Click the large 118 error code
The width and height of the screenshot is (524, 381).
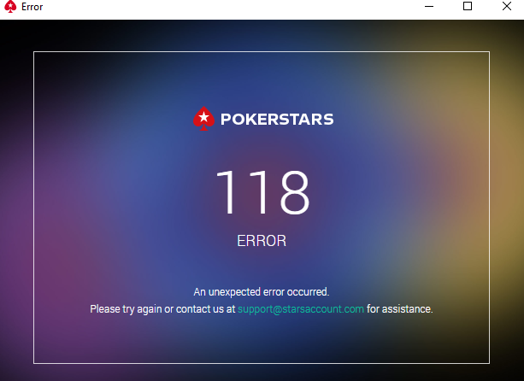tap(263, 192)
